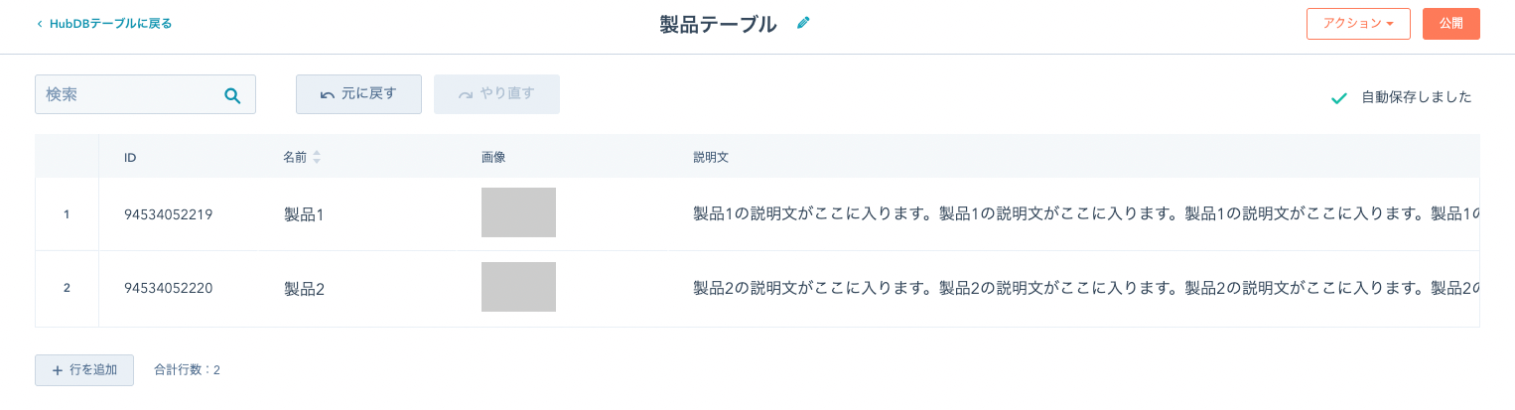This screenshot has width=1515, height=410.
Task: Click the 説明文 column header
Action: [x=711, y=157]
